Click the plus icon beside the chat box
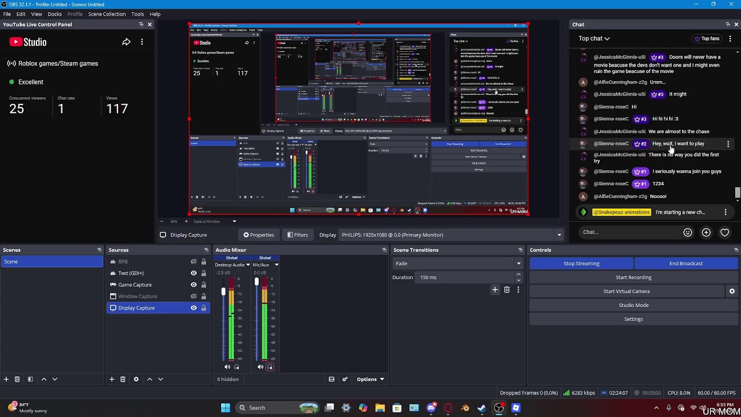The width and height of the screenshot is (741, 417). pyautogui.click(x=706, y=232)
